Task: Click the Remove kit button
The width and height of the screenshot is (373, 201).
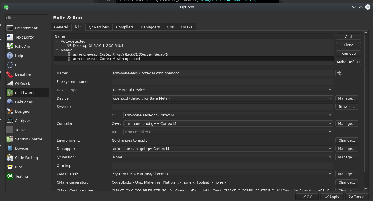Action: click(x=349, y=54)
